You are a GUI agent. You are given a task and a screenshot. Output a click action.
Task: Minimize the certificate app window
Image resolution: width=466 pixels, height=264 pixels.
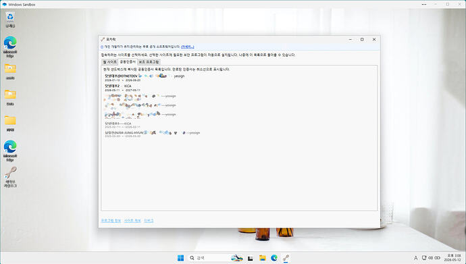351,39
